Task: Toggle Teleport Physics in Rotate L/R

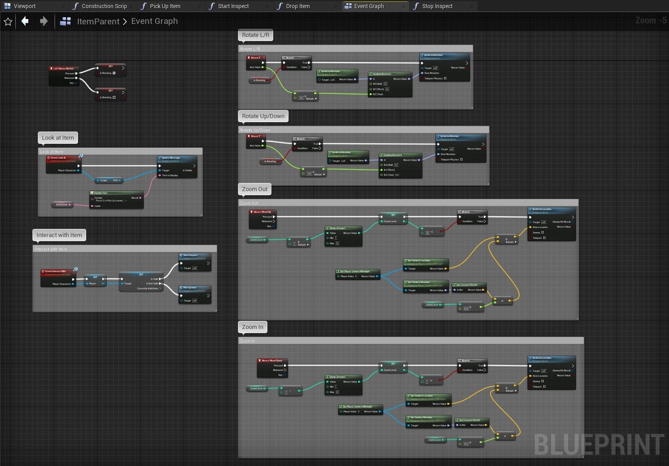Action: click(x=445, y=78)
